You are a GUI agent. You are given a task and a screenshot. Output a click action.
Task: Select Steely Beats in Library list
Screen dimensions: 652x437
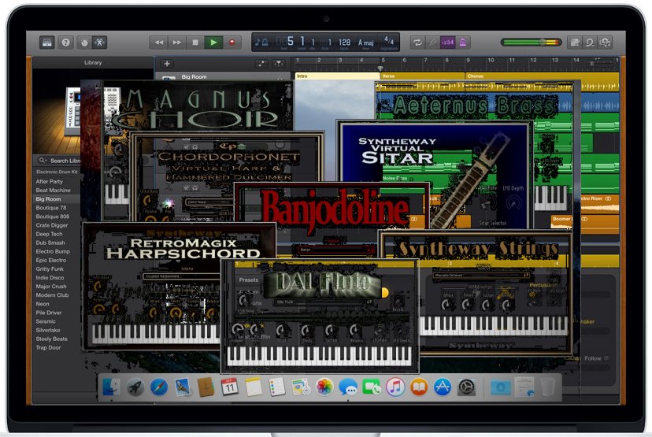pos(51,339)
